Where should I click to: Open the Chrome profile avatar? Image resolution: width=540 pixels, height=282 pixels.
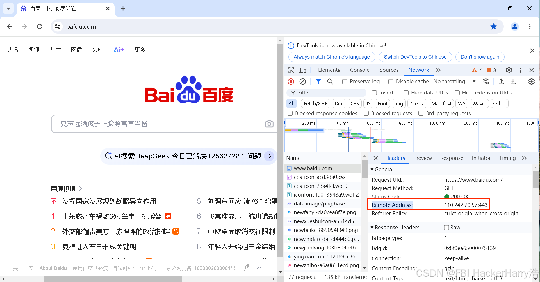[515, 26]
